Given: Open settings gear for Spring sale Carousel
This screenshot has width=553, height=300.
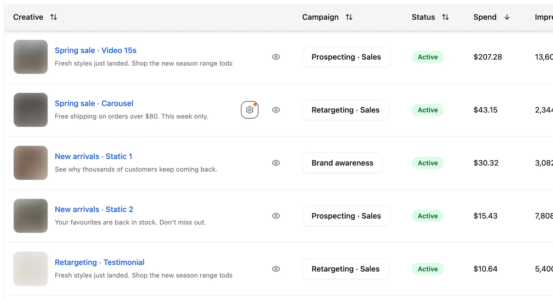Looking at the screenshot, I should click(250, 110).
